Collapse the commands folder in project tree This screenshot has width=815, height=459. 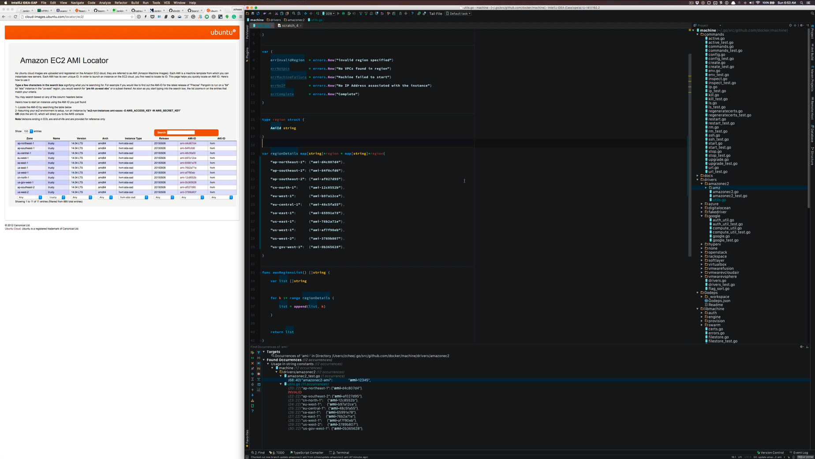[x=698, y=34]
